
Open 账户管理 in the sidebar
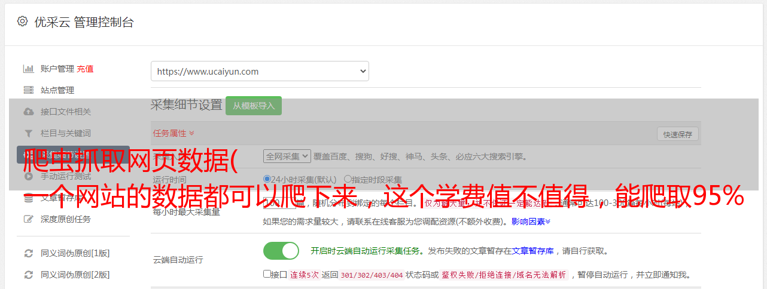[57, 69]
